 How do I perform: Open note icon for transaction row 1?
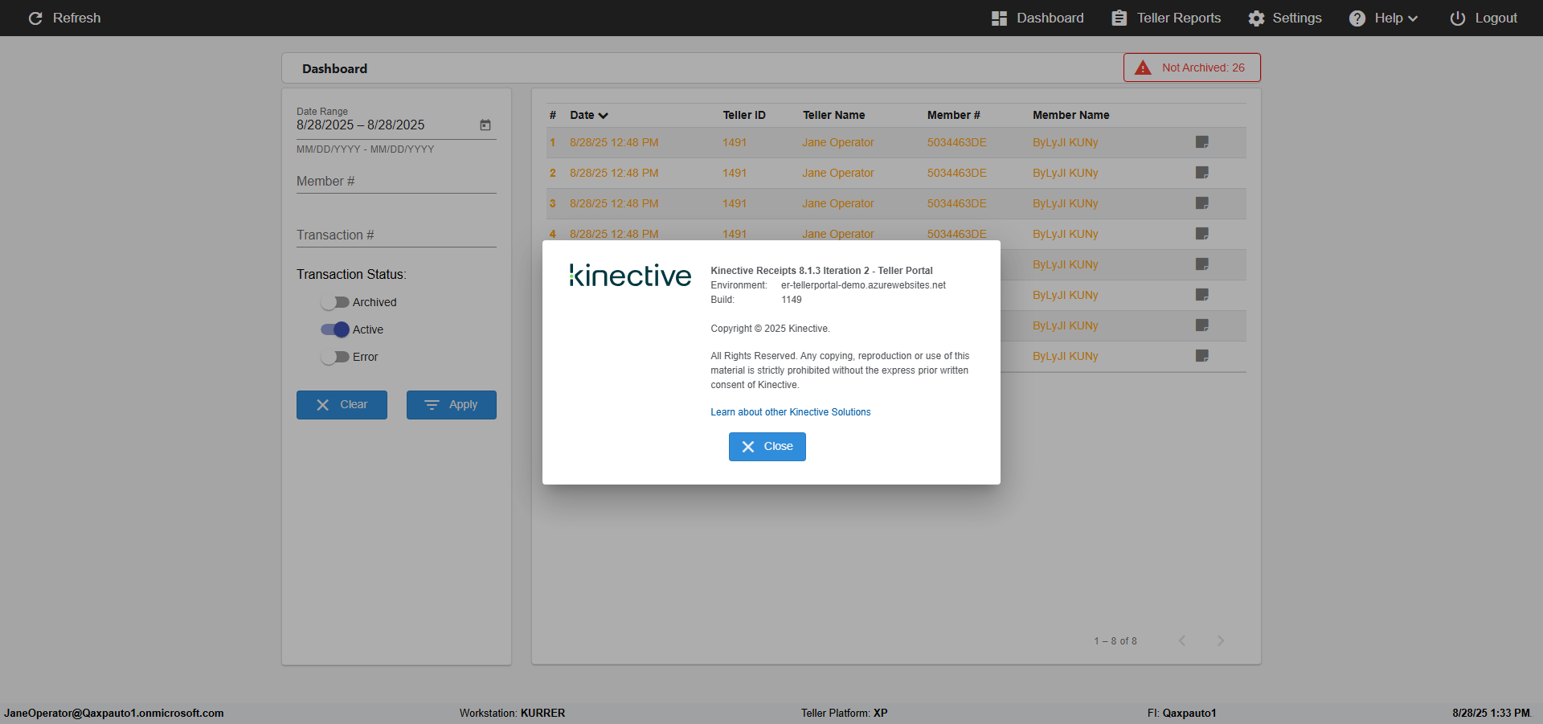pos(1202,142)
